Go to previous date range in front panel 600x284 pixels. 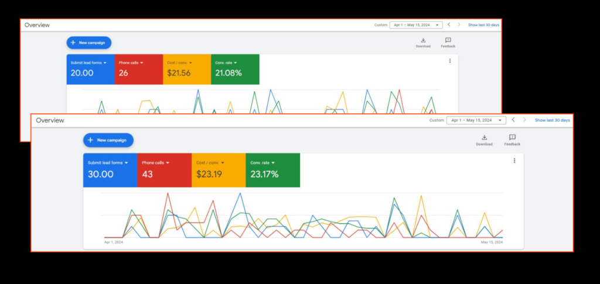513,120
